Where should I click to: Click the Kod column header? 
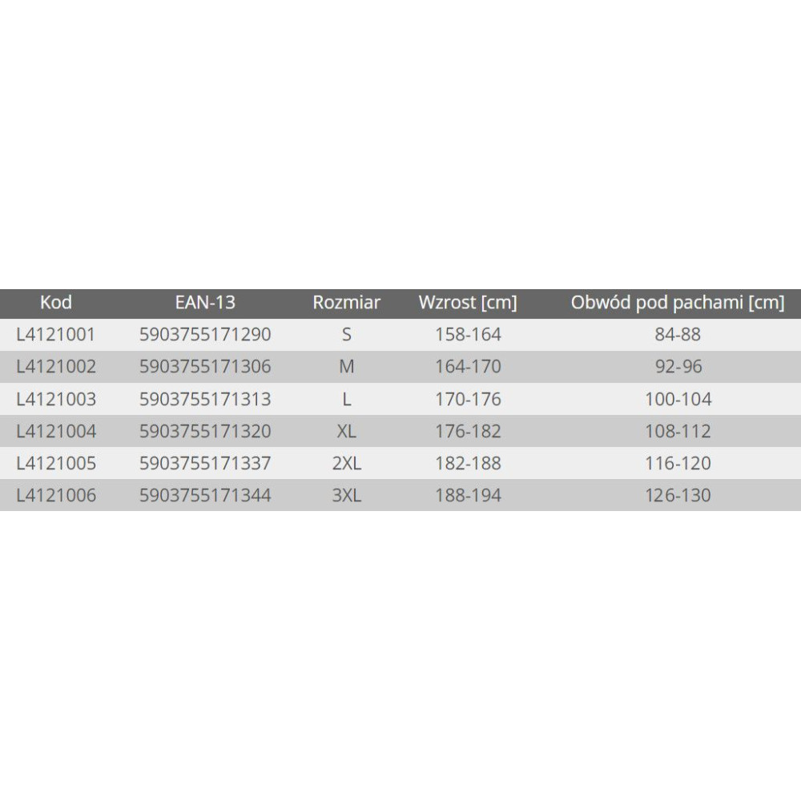[x=56, y=303]
